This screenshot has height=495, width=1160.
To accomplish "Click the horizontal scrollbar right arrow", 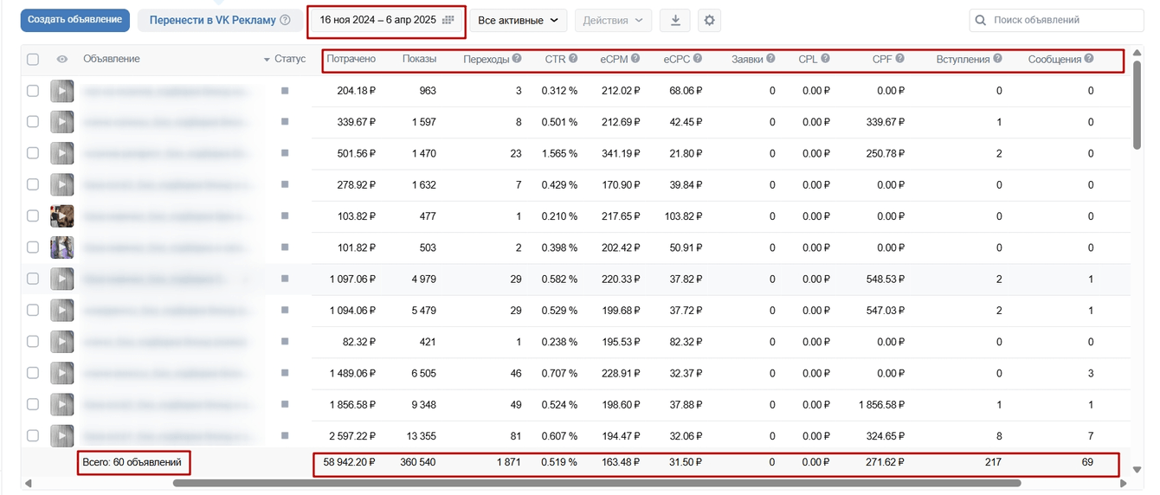I will [x=1124, y=483].
